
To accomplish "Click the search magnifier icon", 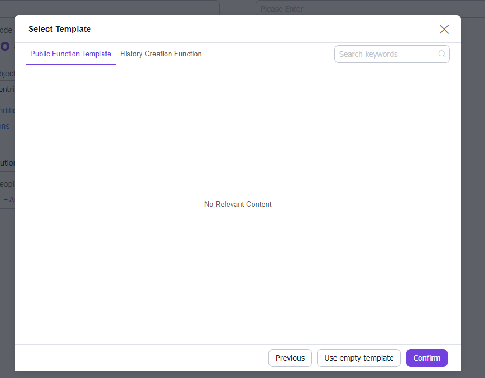I will pyautogui.click(x=441, y=54).
